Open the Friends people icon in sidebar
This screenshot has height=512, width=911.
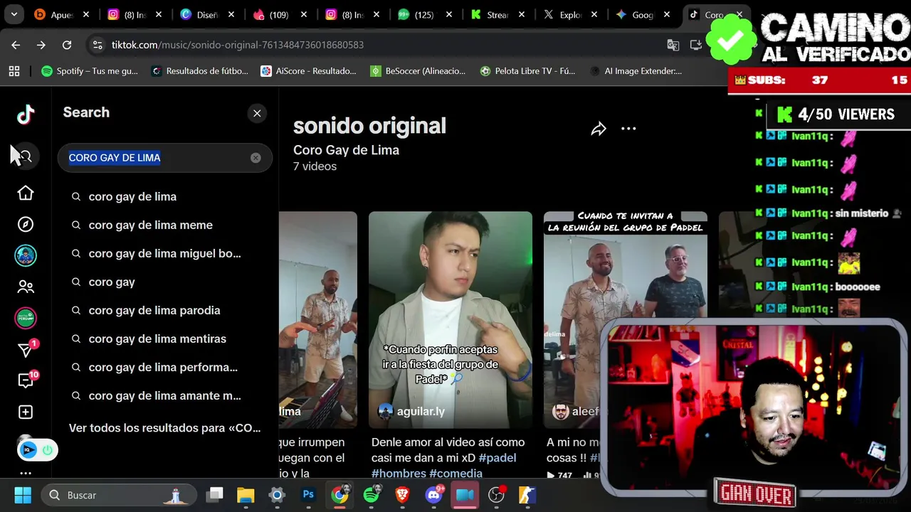tap(26, 287)
